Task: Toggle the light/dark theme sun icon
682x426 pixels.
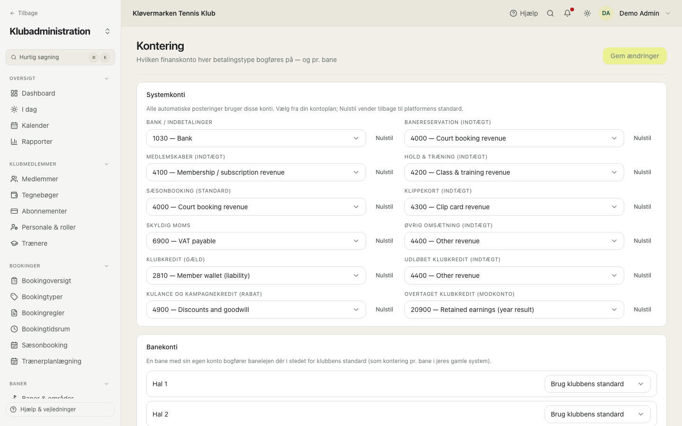Action: click(587, 13)
